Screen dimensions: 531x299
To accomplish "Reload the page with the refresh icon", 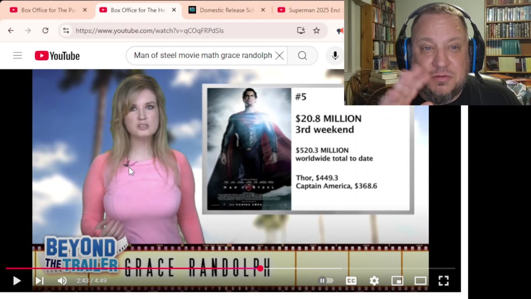I will coord(45,30).
